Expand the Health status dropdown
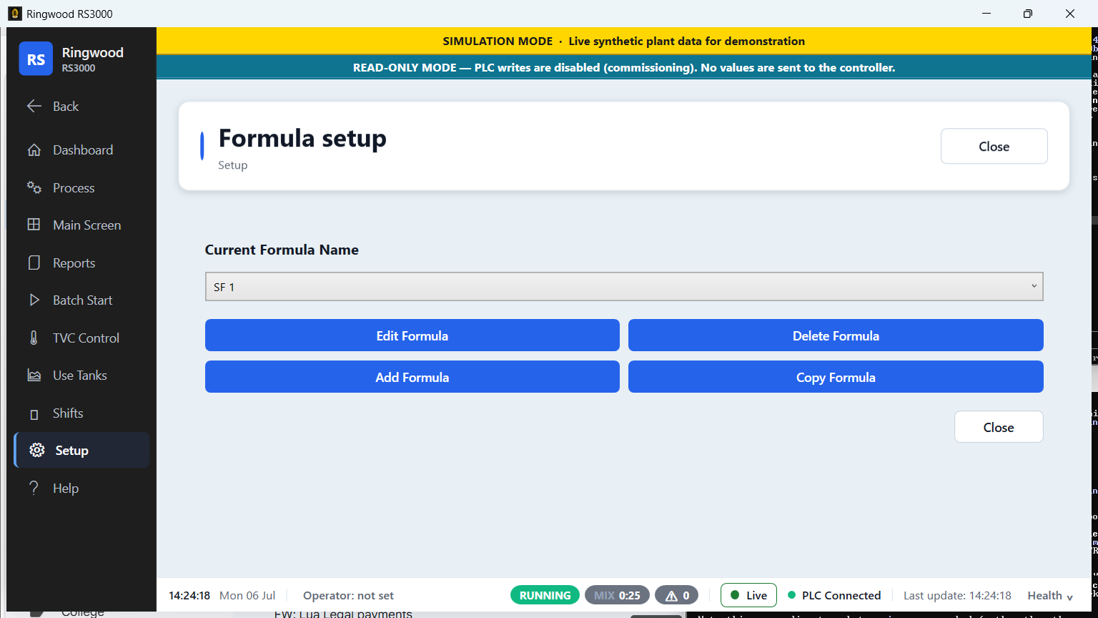The image size is (1098, 618). tap(1050, 595)
